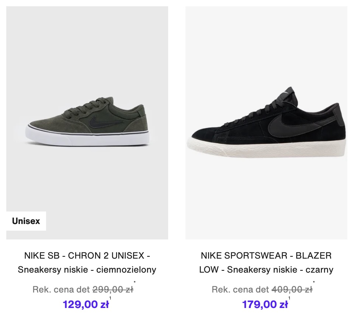Image resolution: width=354 pixels, height=322 pixels.
Task: Click the crossed-out 409,00 zł price
Action: click(292, 290)
